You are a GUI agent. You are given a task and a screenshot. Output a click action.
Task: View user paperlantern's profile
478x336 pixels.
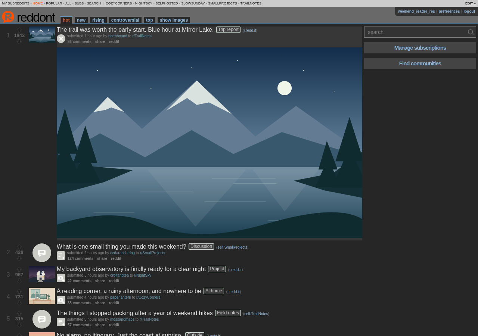click(x=121, y=298)
